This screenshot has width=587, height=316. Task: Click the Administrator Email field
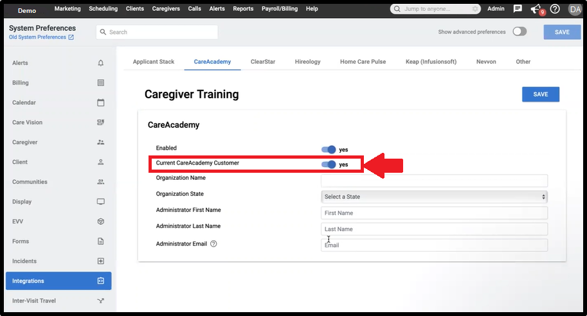pos(434,245)
